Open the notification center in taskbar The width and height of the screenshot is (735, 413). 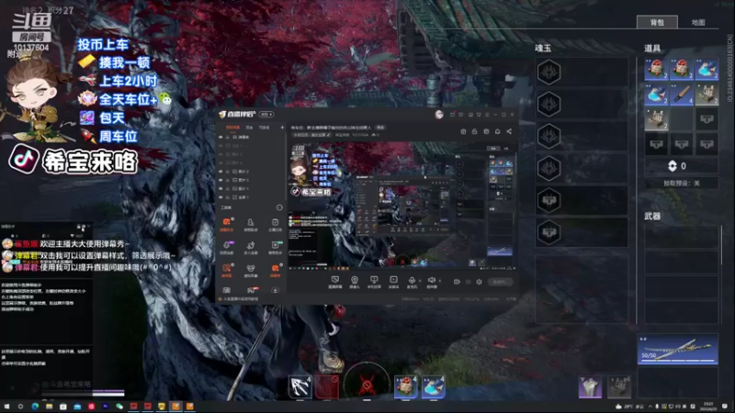pos(725,407)
